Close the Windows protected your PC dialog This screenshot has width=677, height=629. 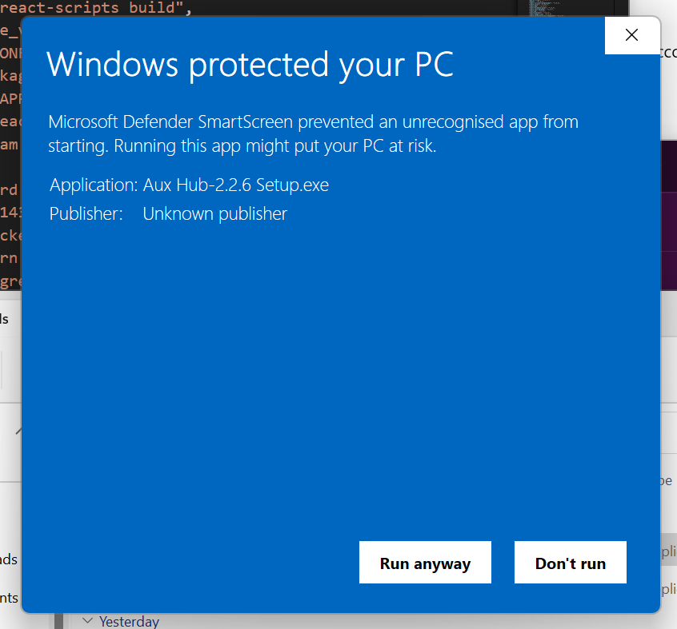pos(631,35)
